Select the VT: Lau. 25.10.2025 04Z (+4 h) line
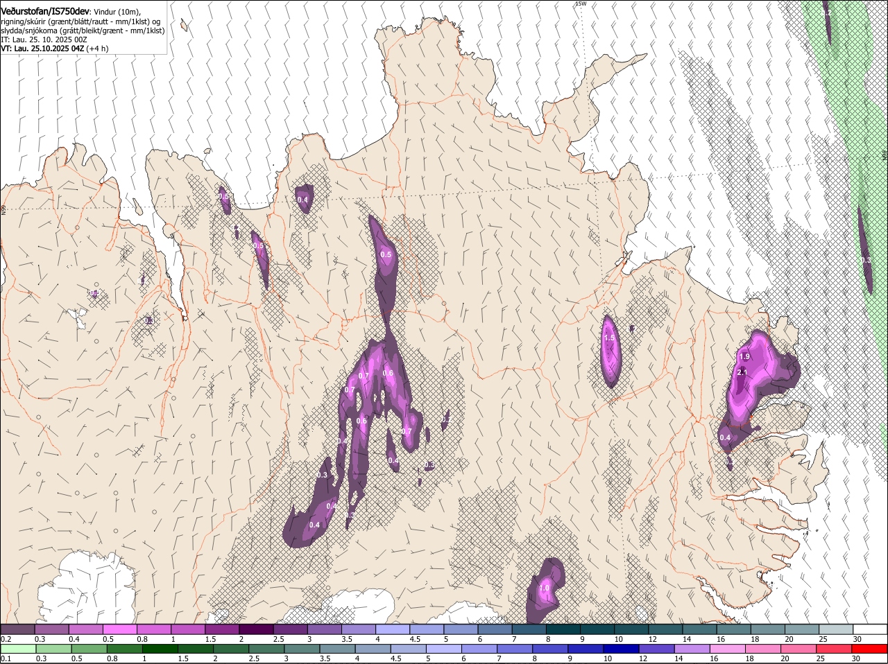 pyautogui.click(x=54, y=49)
